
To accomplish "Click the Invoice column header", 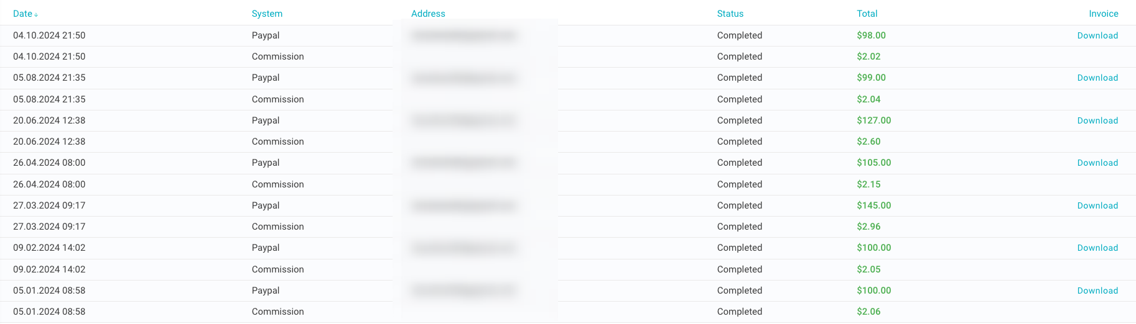I will tap(1104, 14).
